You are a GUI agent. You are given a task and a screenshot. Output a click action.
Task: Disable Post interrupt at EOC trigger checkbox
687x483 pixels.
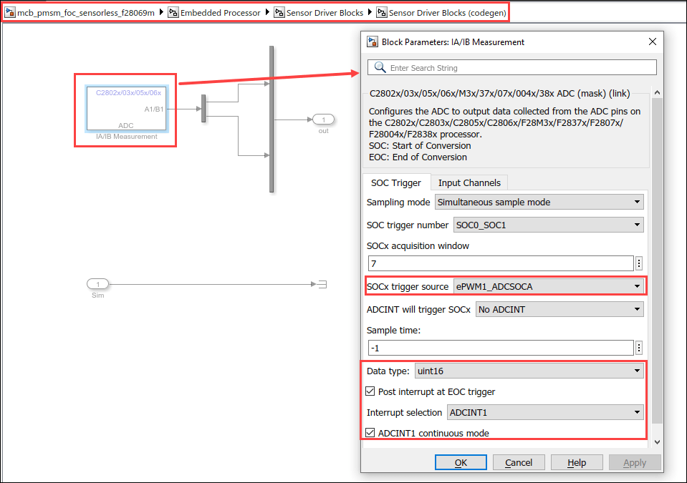pos(370,391)
